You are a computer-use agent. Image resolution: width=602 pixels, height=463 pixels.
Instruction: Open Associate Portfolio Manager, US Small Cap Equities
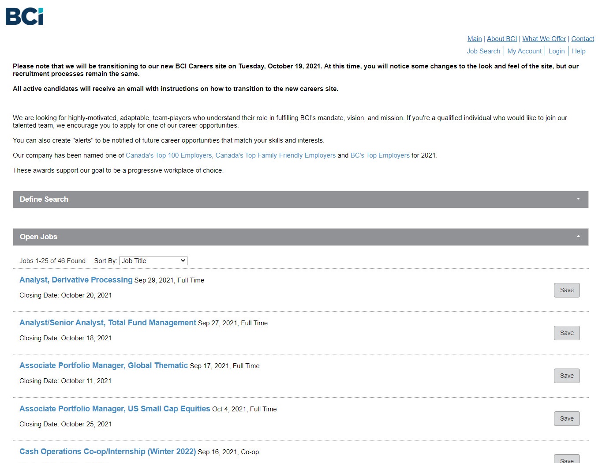(x=115, y=409)
